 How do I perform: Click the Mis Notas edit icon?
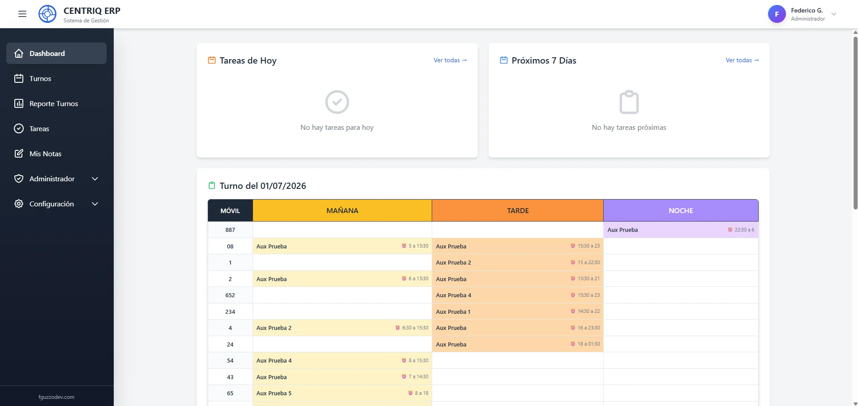[19, 154]
